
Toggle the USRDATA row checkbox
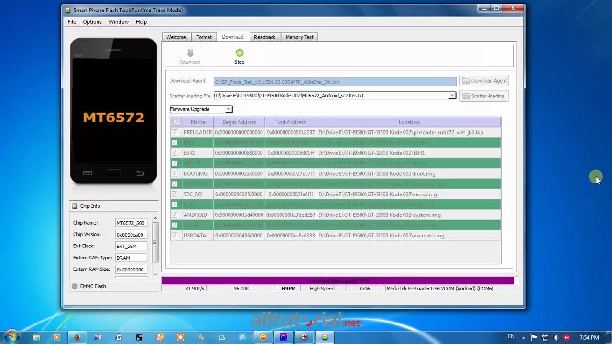pyautogui.click(x=175, y=235)
